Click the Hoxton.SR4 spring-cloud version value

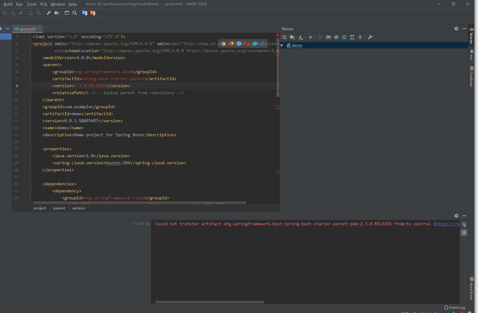coord(118,163)
